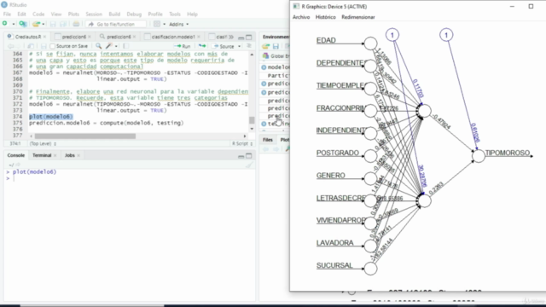This screenshot has height=307, width=546.
Task: Click the New File icon in RStudio toolbar
Action: [x=5, y=24]
